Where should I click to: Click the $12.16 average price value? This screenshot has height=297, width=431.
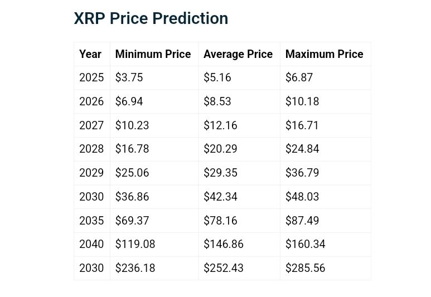coord(220,125)
